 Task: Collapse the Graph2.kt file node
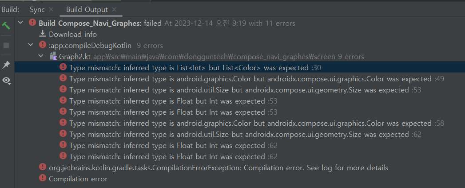click(x=41, y=56)
